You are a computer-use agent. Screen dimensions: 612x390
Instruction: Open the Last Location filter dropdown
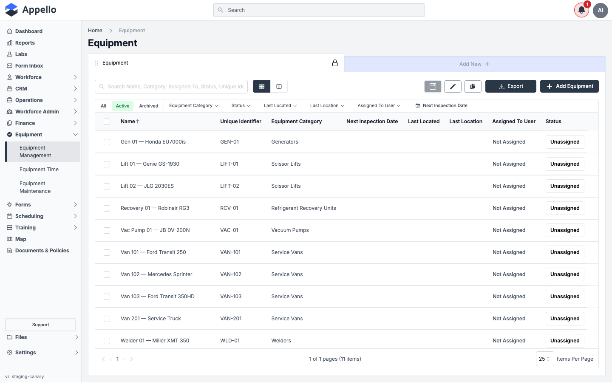pos(327,106)
